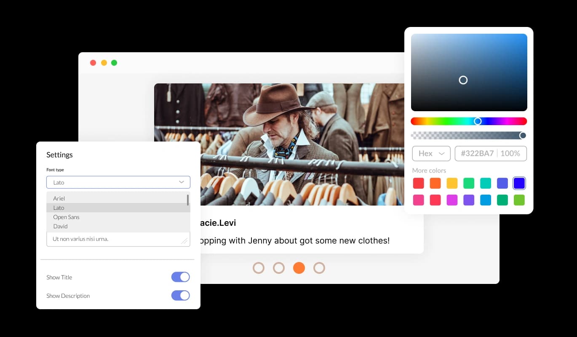Click the color gradient picker circle

tap(463, 80)
